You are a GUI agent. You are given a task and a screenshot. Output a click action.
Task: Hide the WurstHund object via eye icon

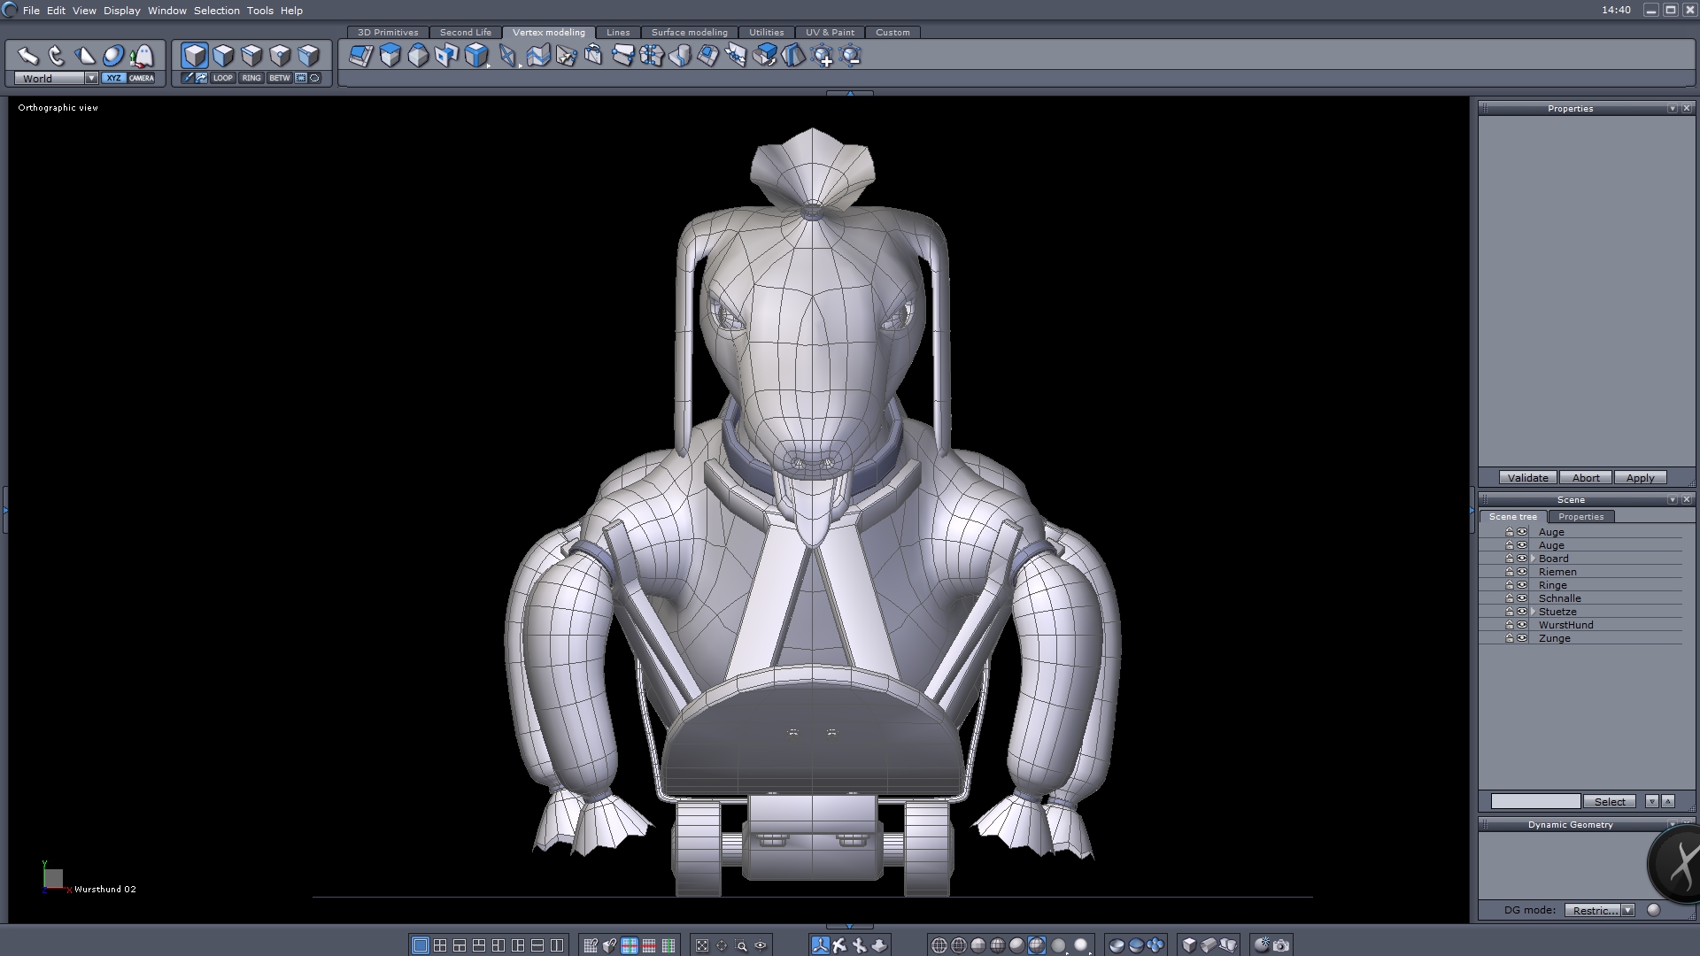1522,625
